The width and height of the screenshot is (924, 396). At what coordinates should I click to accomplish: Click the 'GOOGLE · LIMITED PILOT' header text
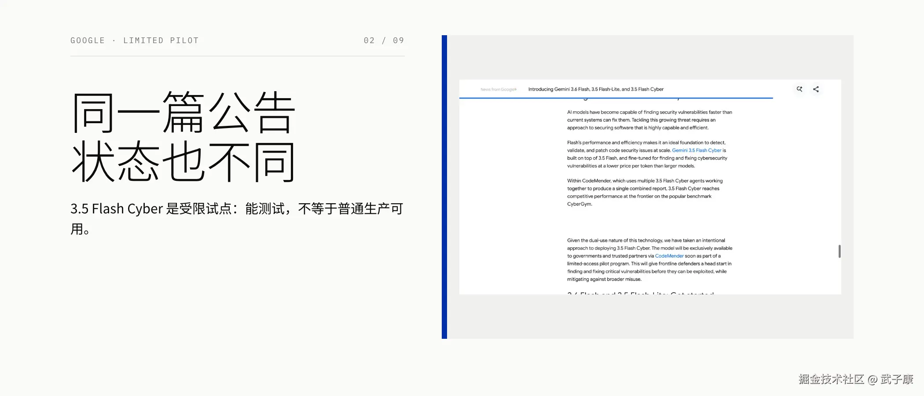click(135, 40)
